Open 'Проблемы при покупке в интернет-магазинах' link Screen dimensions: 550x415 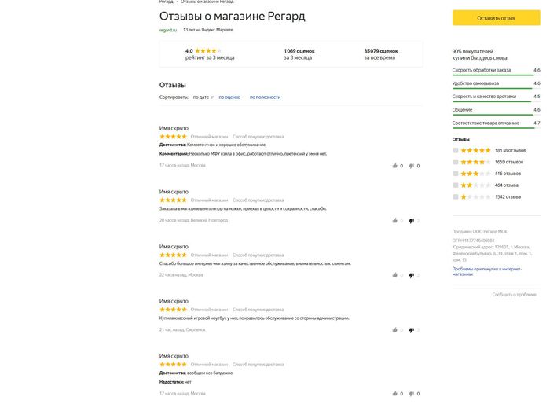click(486, 271)
